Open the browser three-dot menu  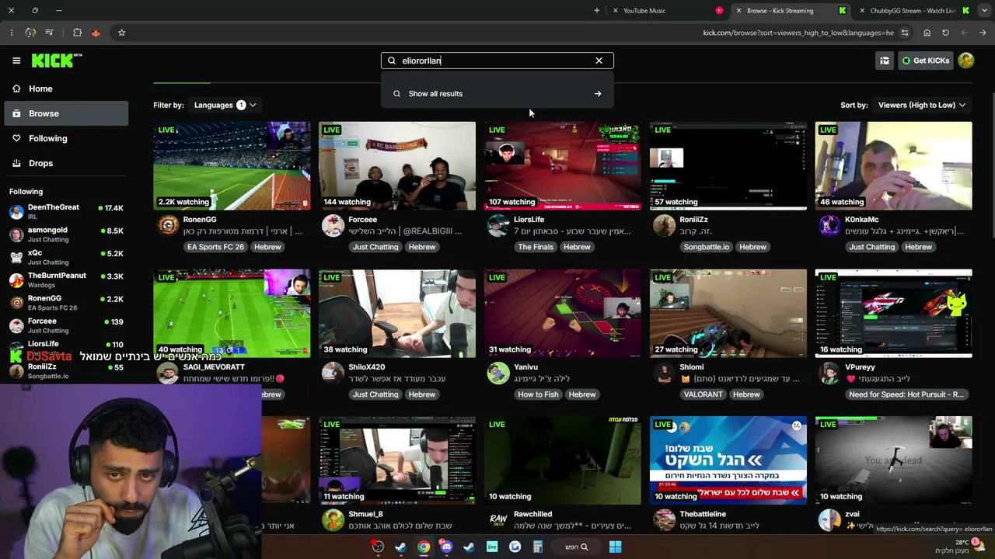click(x=12, y=33)
